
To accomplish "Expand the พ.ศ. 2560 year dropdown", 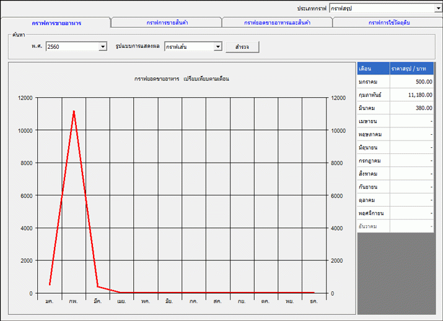I will point(102,46).
